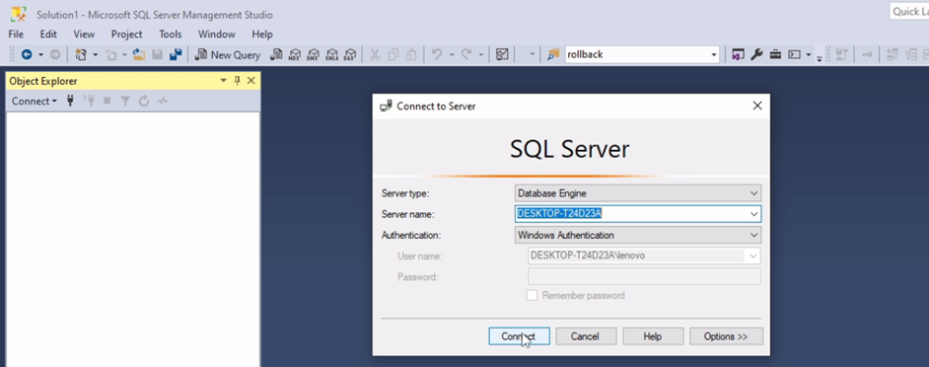Close the Connect to Server dialog
Image resolution: width=929 pixels, height=367 pixels.
tap(756, 106)
